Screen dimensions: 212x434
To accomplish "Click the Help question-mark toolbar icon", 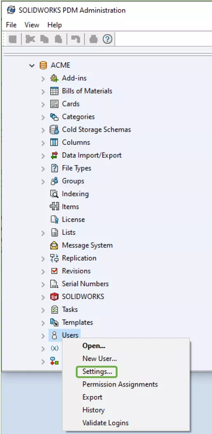I will (x=107, y=39).
